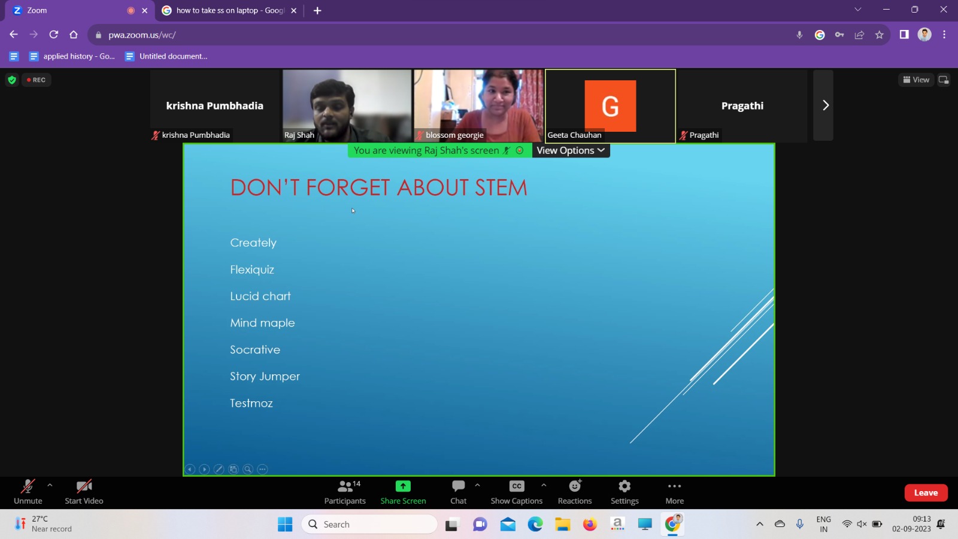Close the Google search tab
The image size is (958, 539).
click(x=293, y=10)
